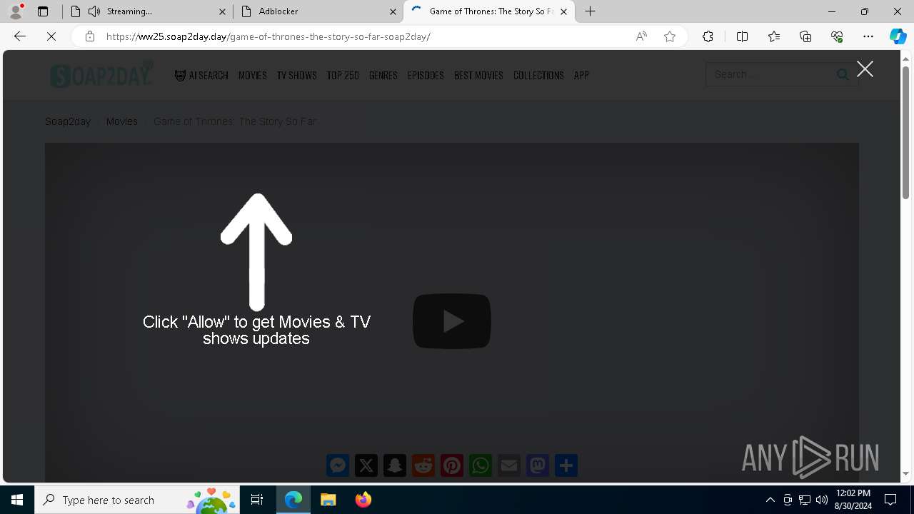914x514 pixels.
Task: Switch to the Streaming tab
Action: tap(148, 11)
